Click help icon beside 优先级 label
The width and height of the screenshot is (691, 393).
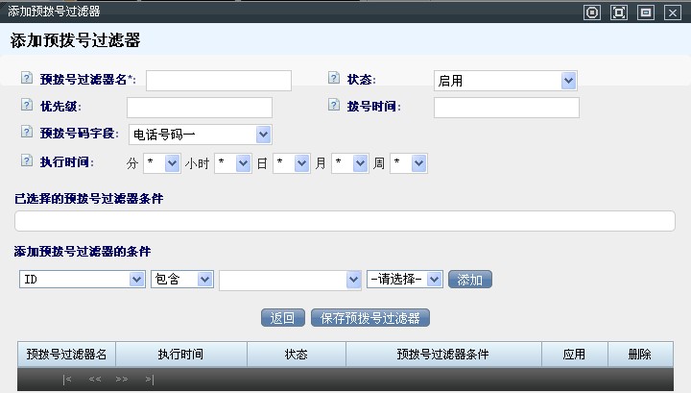coord(25,106)
